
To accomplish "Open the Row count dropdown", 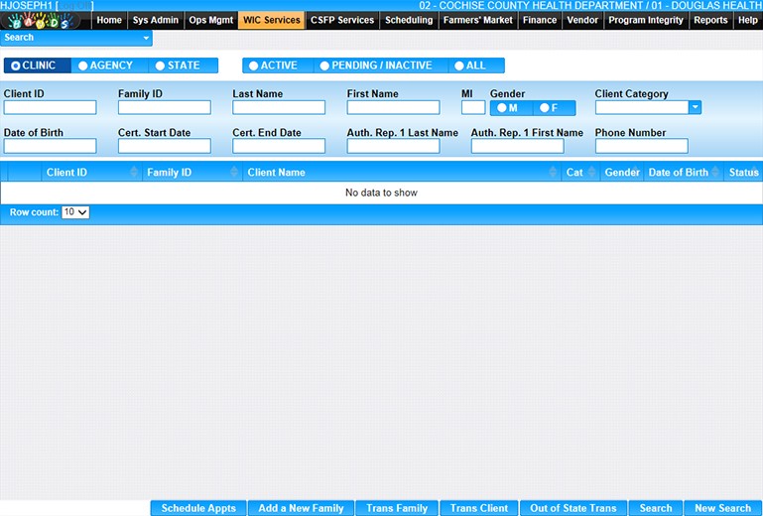I will coord(75,212).
